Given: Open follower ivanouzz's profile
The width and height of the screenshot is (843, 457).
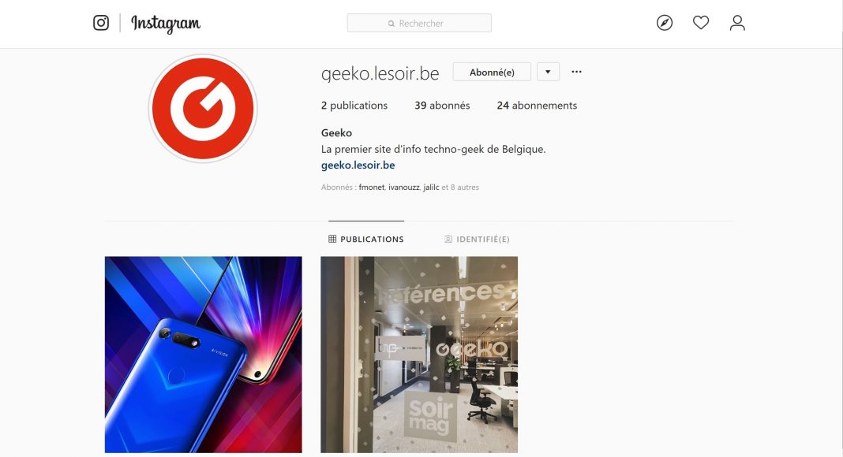Looking at the screenshot, I should coord(404,188).
